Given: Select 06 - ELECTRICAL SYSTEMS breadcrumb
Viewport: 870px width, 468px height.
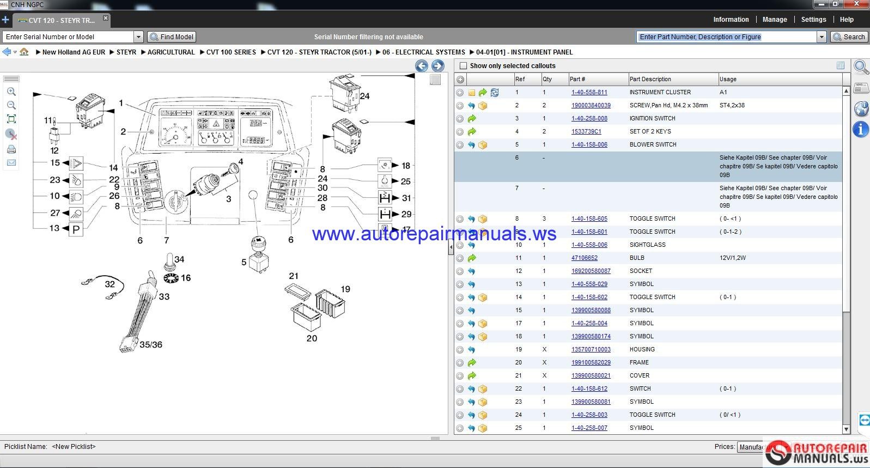Looking at the screenshot, I should point(424,52).
